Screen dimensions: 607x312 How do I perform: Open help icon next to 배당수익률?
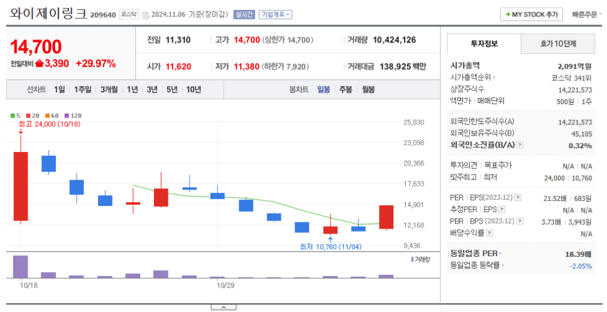coord(489,233)
